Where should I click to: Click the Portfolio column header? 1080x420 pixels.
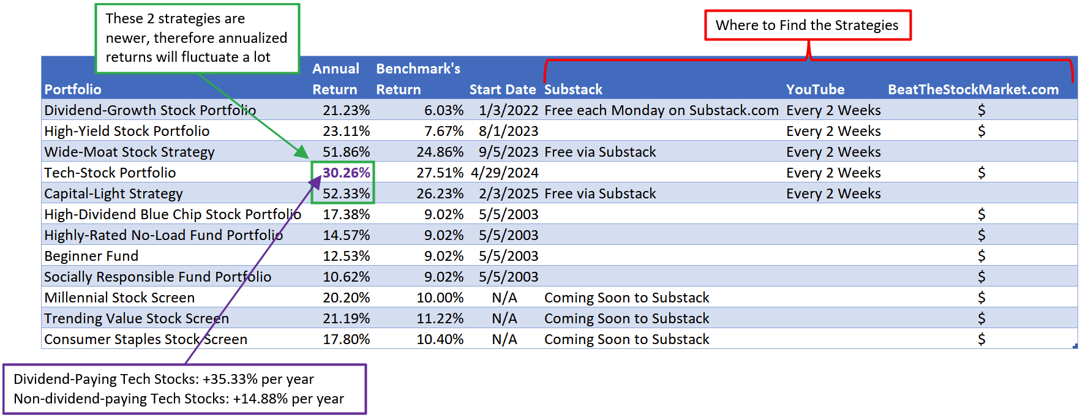pos(73,89)
